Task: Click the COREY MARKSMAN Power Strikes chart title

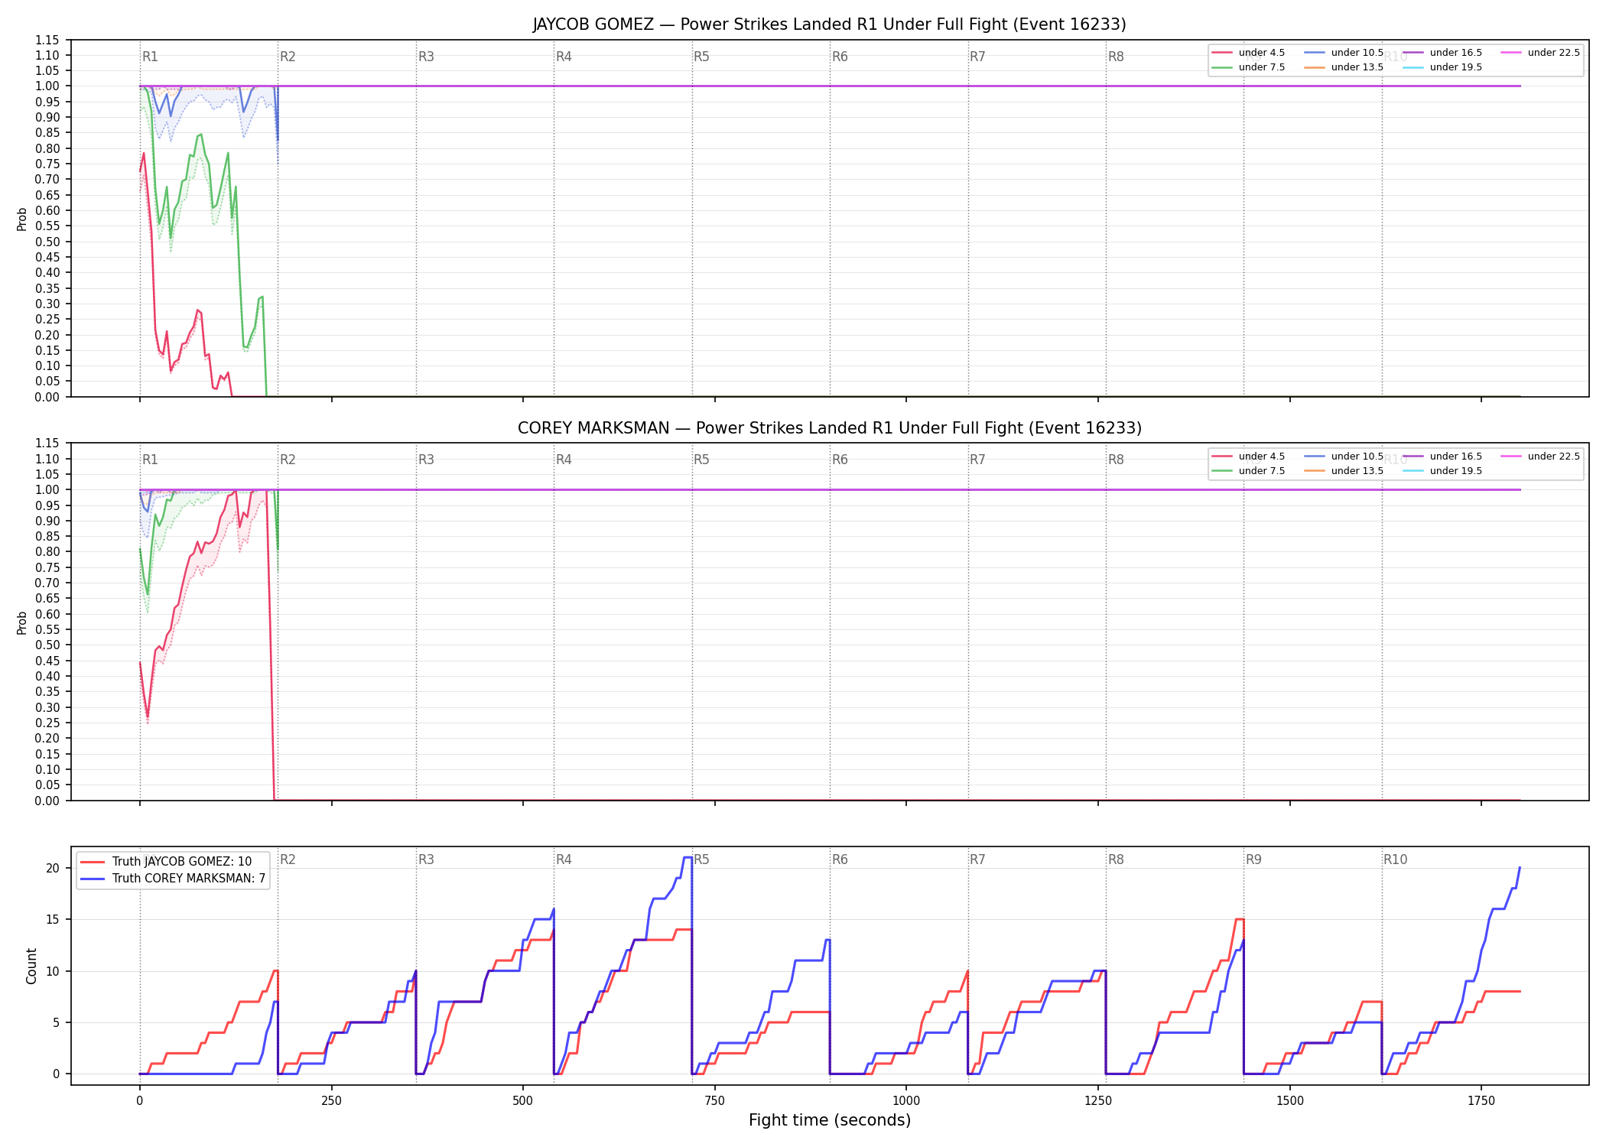Action: [x=830, y=428]
